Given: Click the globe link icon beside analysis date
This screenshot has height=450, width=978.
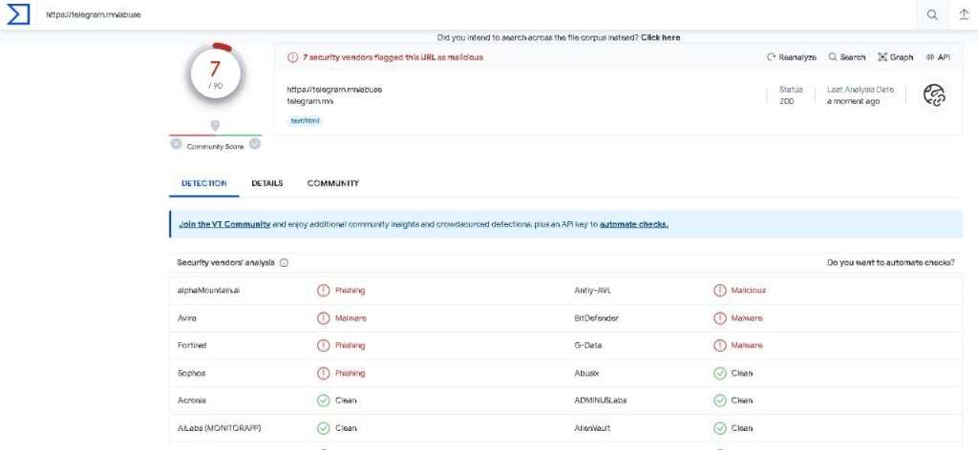Looking at the screenshot, I should click(933, 94).
